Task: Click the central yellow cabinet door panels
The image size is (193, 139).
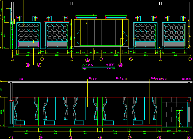Action: (x=101, y=32)
